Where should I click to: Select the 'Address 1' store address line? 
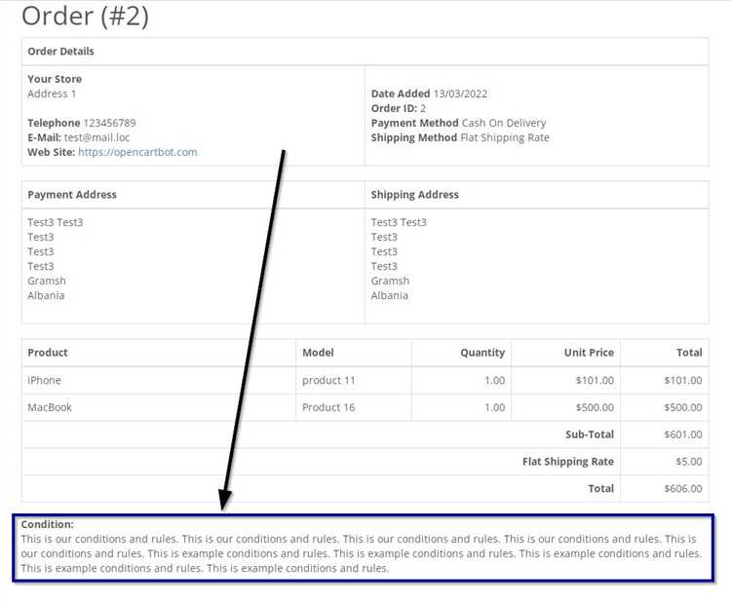point(52,94)
